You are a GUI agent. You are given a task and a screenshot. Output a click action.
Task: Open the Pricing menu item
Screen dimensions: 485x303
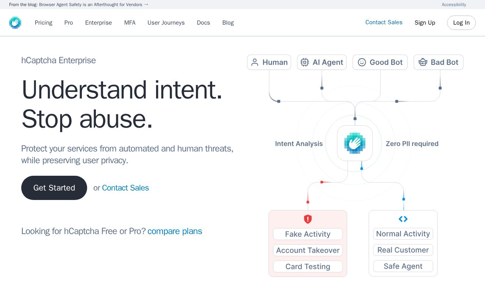coord(44,23)
